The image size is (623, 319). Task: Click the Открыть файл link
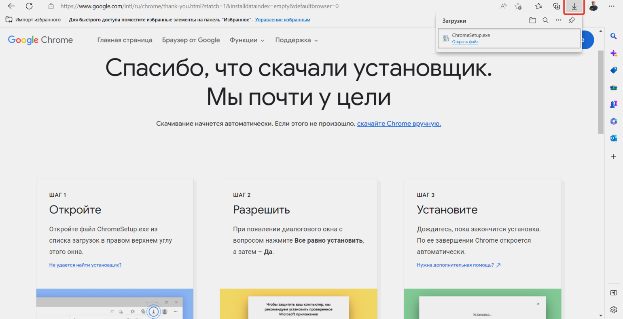tap(465, 42)
